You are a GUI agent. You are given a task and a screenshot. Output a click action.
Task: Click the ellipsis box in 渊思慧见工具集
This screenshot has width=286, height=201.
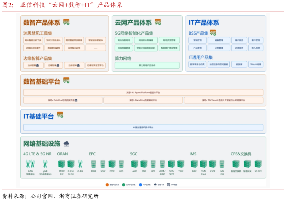(96, 48)
